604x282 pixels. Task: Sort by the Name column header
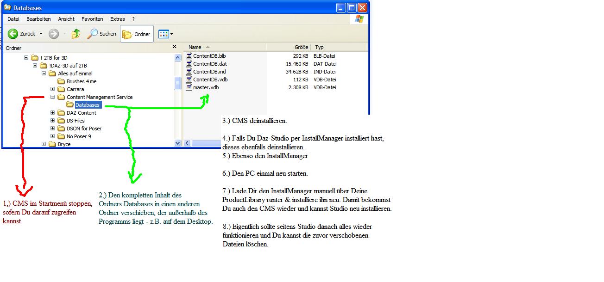(225, 47)
